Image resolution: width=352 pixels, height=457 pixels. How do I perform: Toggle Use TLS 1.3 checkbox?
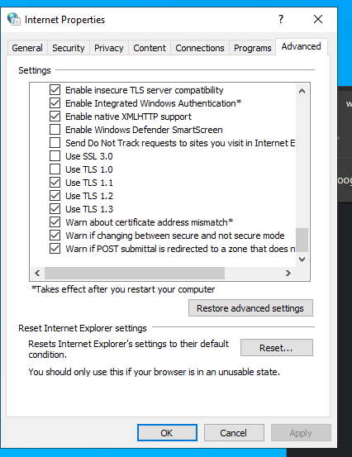click(55, 209)
